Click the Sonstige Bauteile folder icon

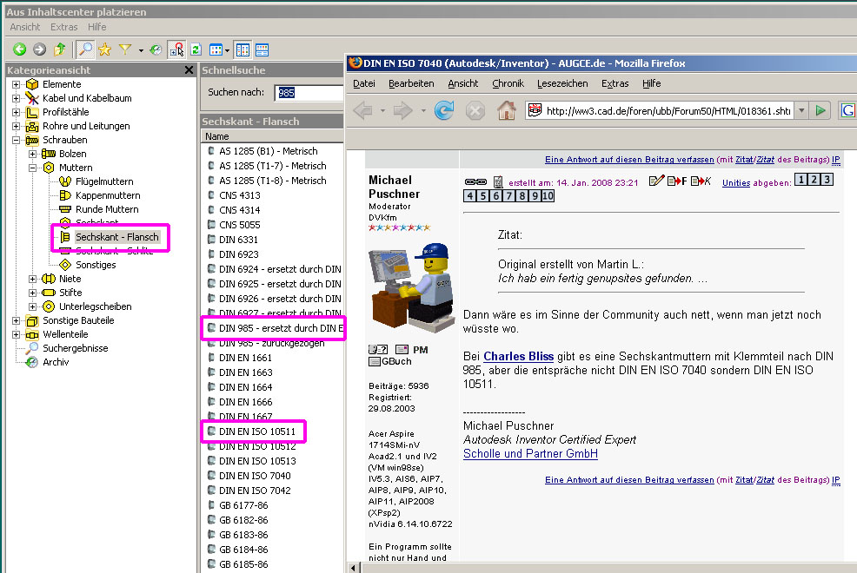click(32, 320)
